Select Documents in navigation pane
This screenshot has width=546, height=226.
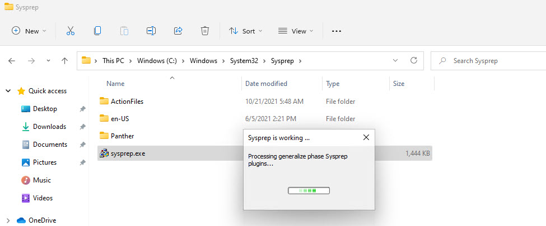(x=50, y=145)
